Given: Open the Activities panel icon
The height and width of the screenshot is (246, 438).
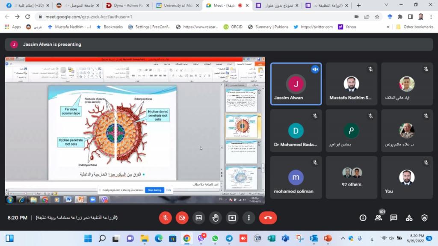Looking at the screenshot, I should (x=409, y=218).
